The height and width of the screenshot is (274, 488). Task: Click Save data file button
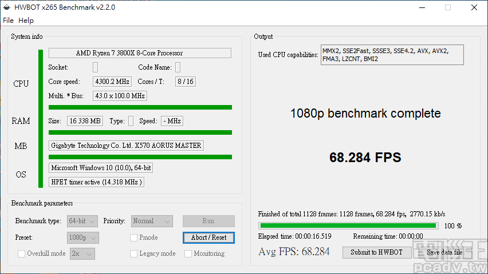tap(444, 252)
